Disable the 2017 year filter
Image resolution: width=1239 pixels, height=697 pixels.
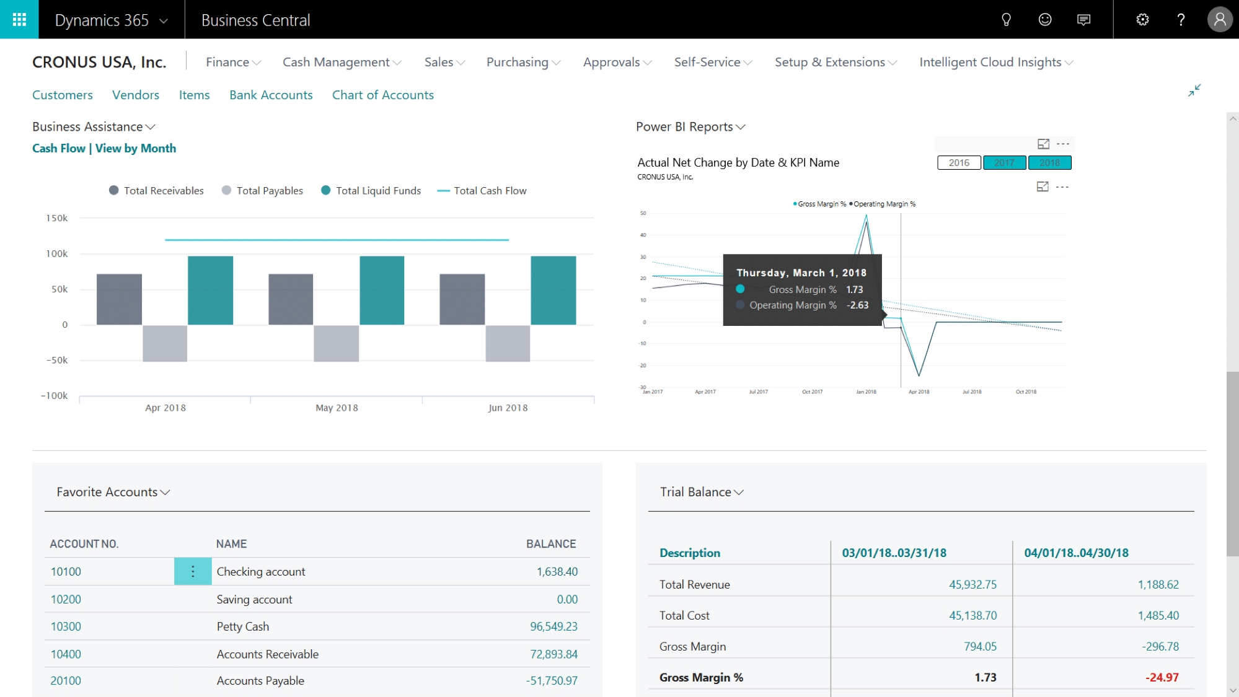tap(1004, 162)
